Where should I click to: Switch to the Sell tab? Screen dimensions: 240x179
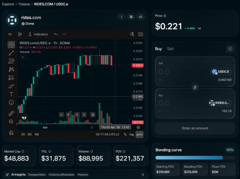170,49
